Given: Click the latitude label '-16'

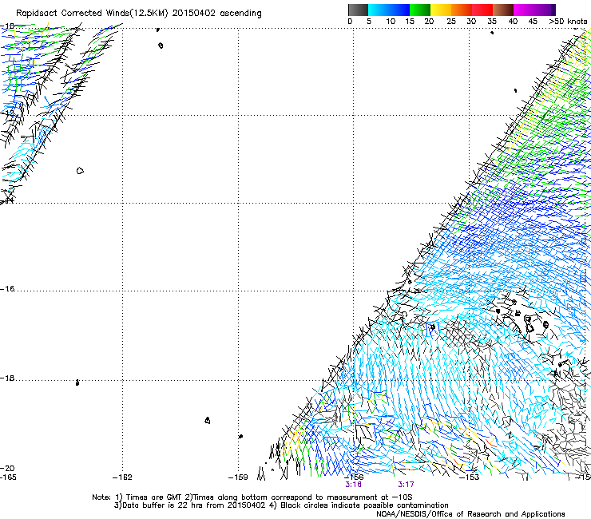Looking at the screenshot, I should pos(7,289).
